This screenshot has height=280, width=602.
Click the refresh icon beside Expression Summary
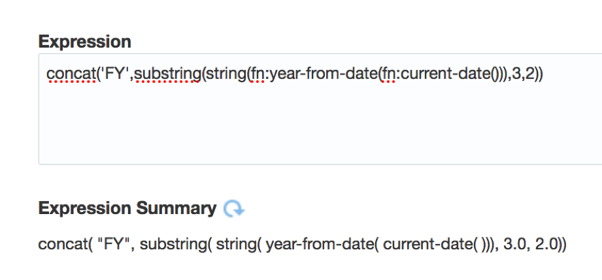point(233,209)
